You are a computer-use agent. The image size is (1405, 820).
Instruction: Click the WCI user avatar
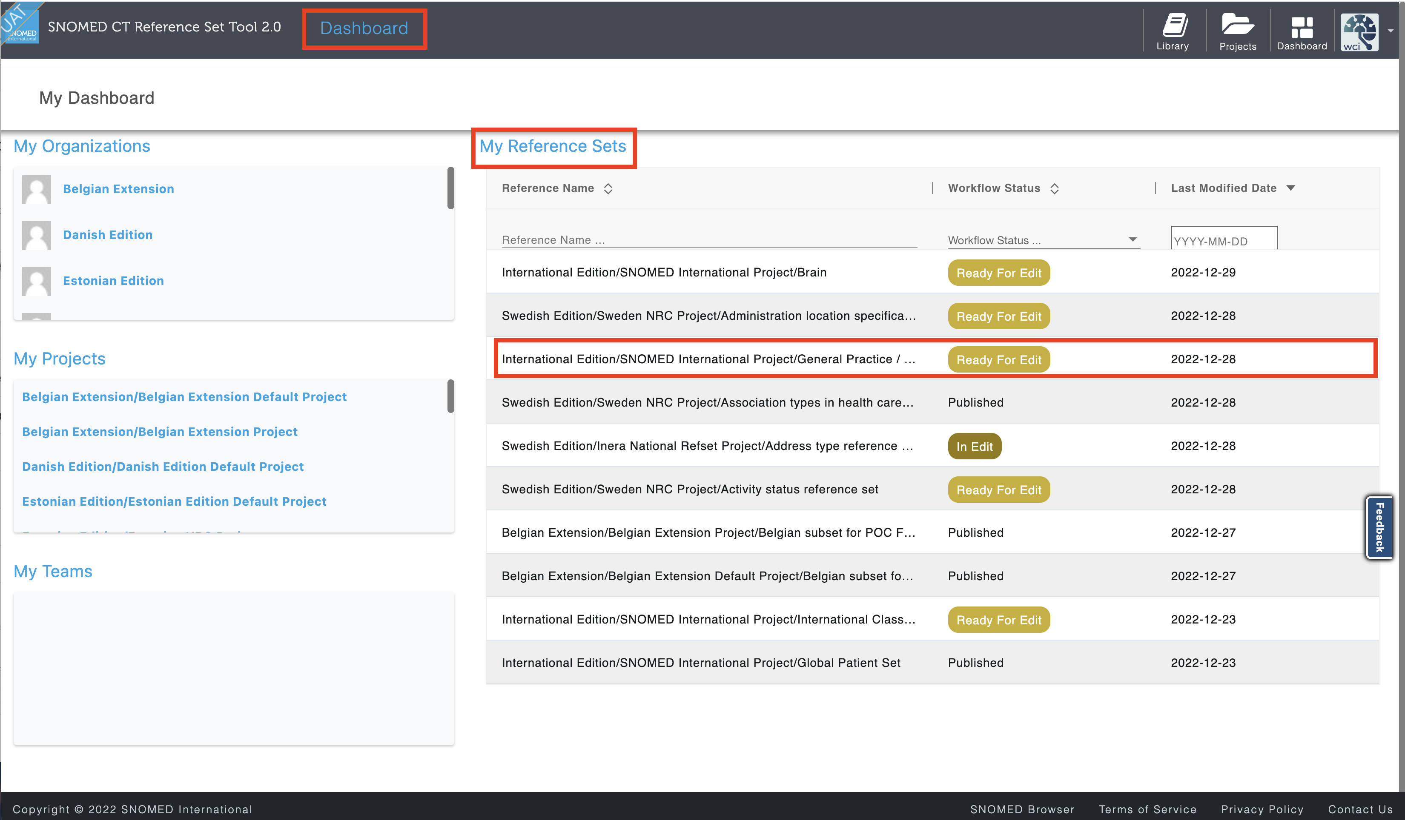tap(1360, 32)
